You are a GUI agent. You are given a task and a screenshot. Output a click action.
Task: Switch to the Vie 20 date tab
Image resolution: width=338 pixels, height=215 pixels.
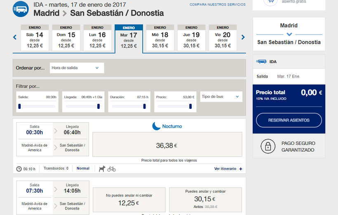point(223,38)
